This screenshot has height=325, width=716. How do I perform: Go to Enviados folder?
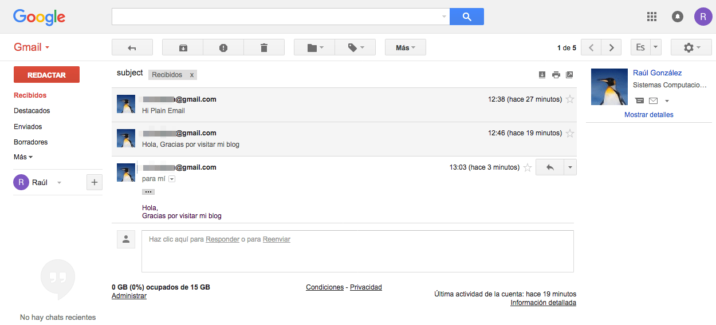click(x=28, y=127)
